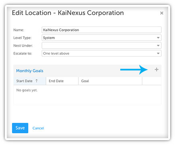Select the Edit Location dialog title
The height and width of the screenshot is (145, 175).
68,13
